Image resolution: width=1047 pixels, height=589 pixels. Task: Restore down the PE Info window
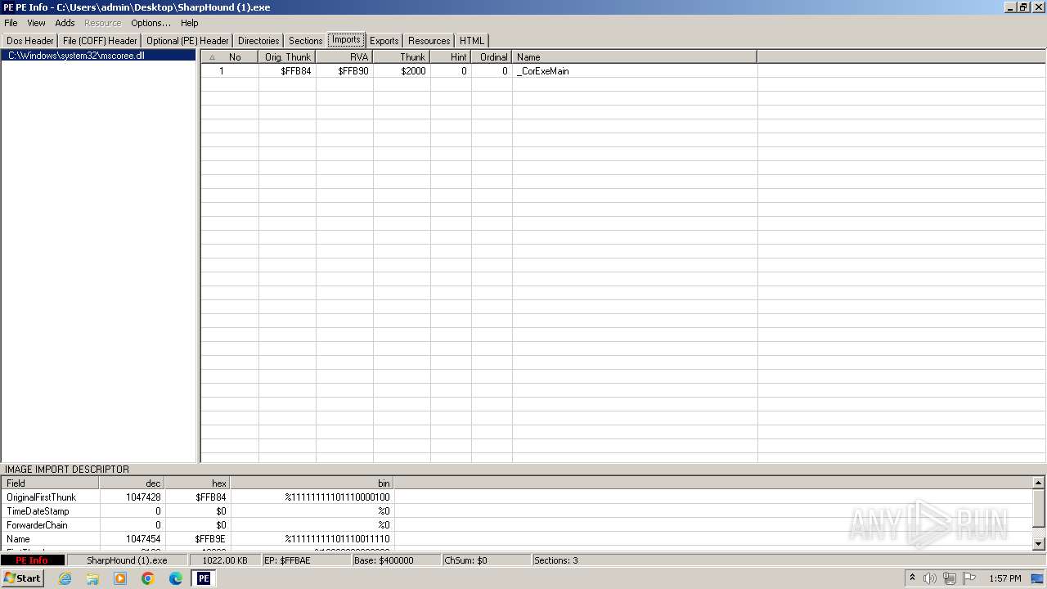[x=1023, y=7]
